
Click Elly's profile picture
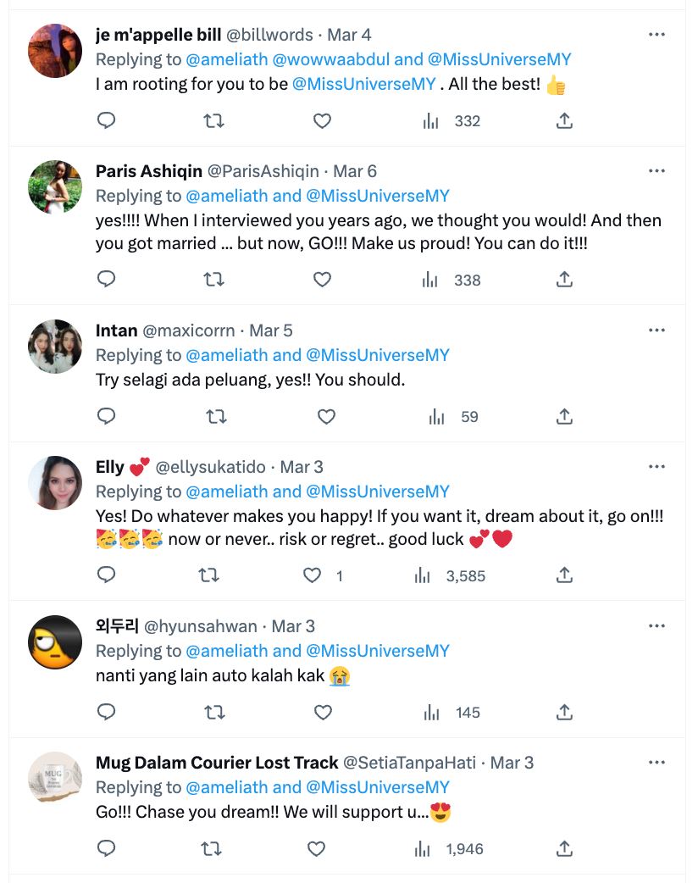tap(54, 483)
